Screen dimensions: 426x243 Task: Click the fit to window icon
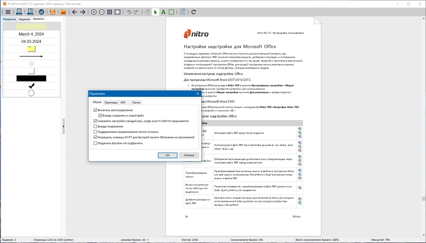click(118, 12)
